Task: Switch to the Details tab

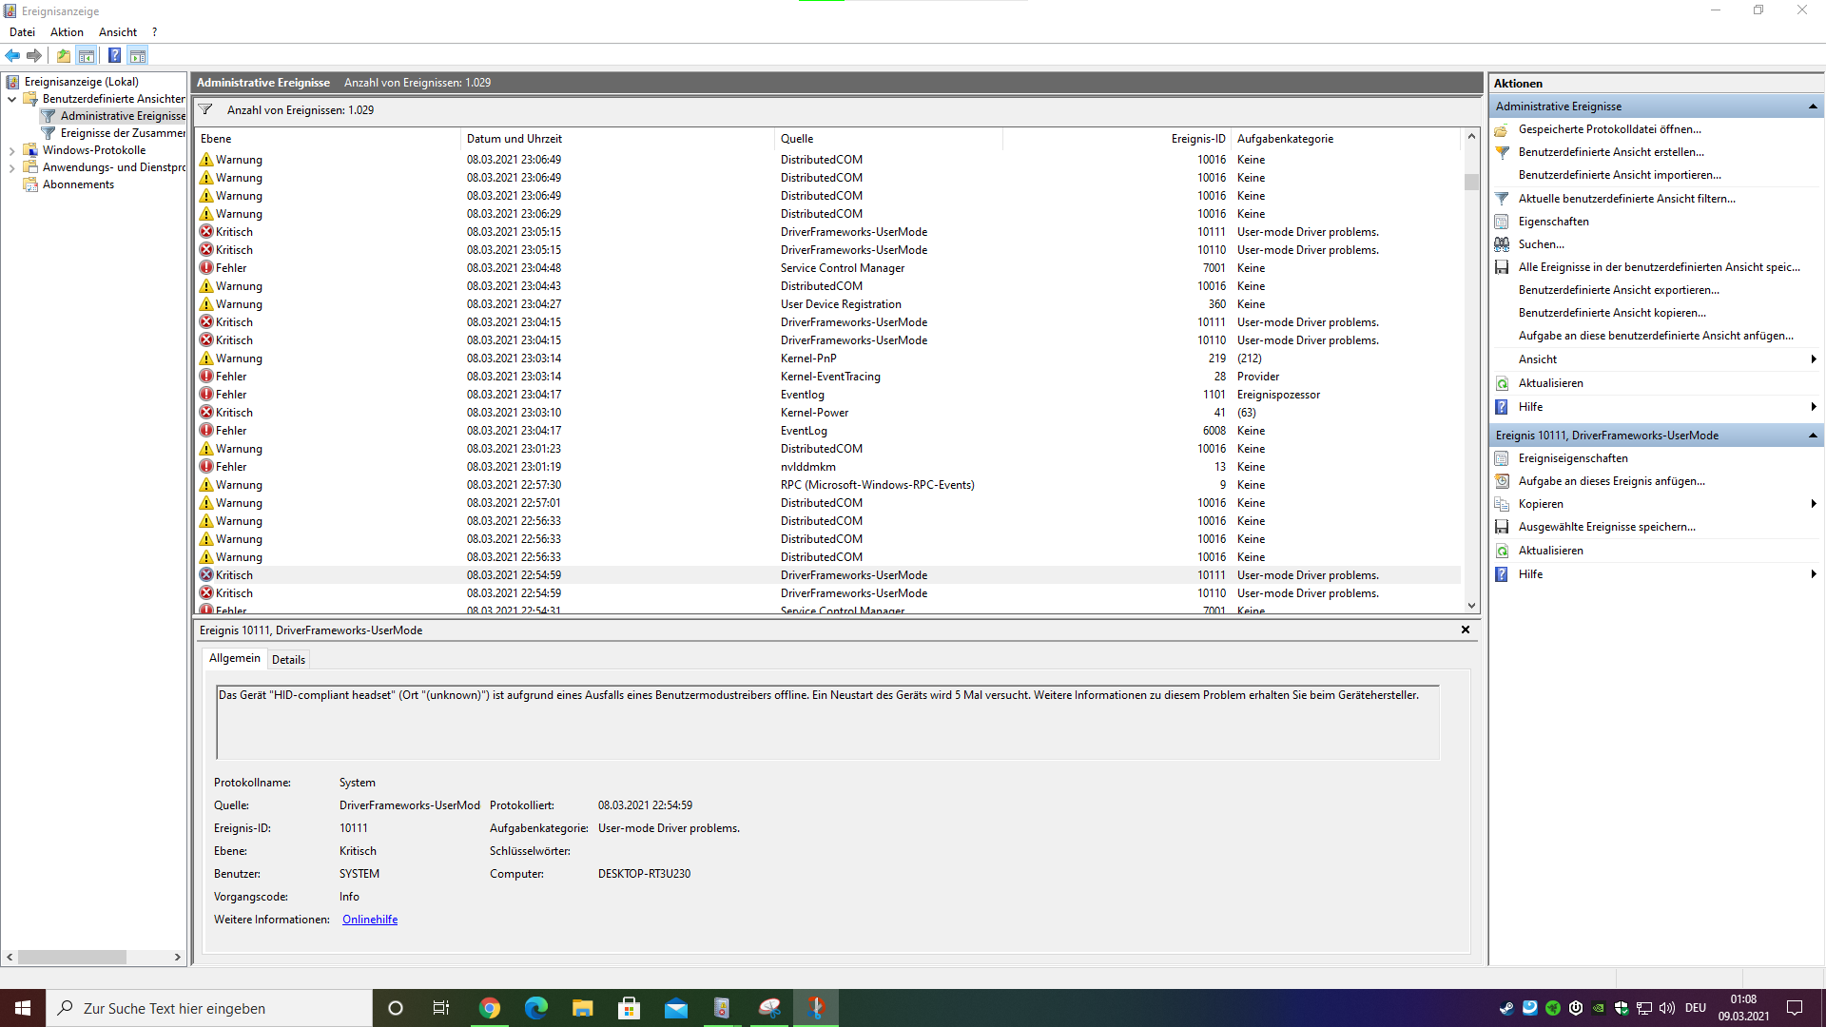Action: [288, 659]
